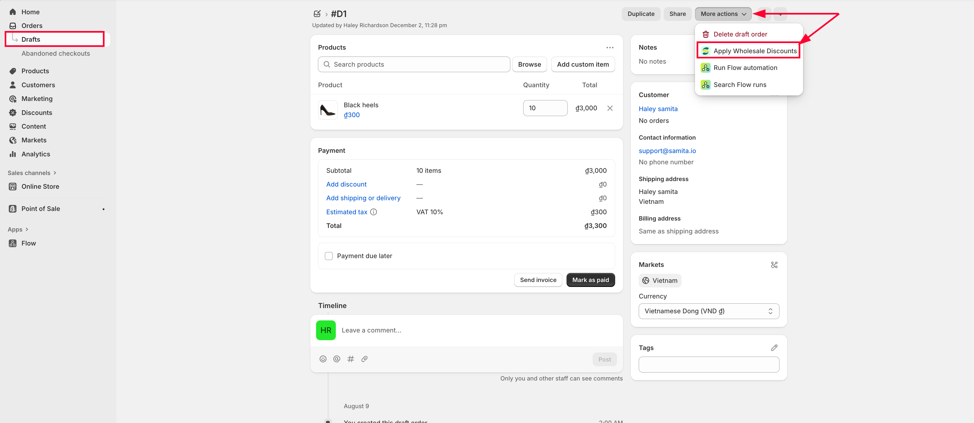Collapse the More actions dropdown
The height and width of the screenshot is (423, 974).
coord(723,14)
